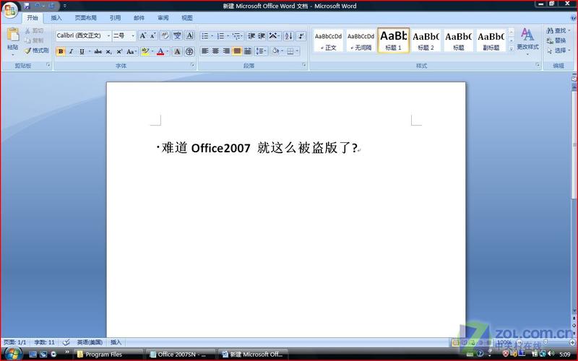Screen dimensions: 578x361
Task: Toggle Insert (插入) mode in status bar
Action: point(116,342)
